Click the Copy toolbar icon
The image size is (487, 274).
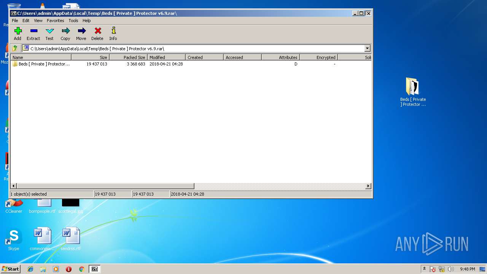click(65, 33)
